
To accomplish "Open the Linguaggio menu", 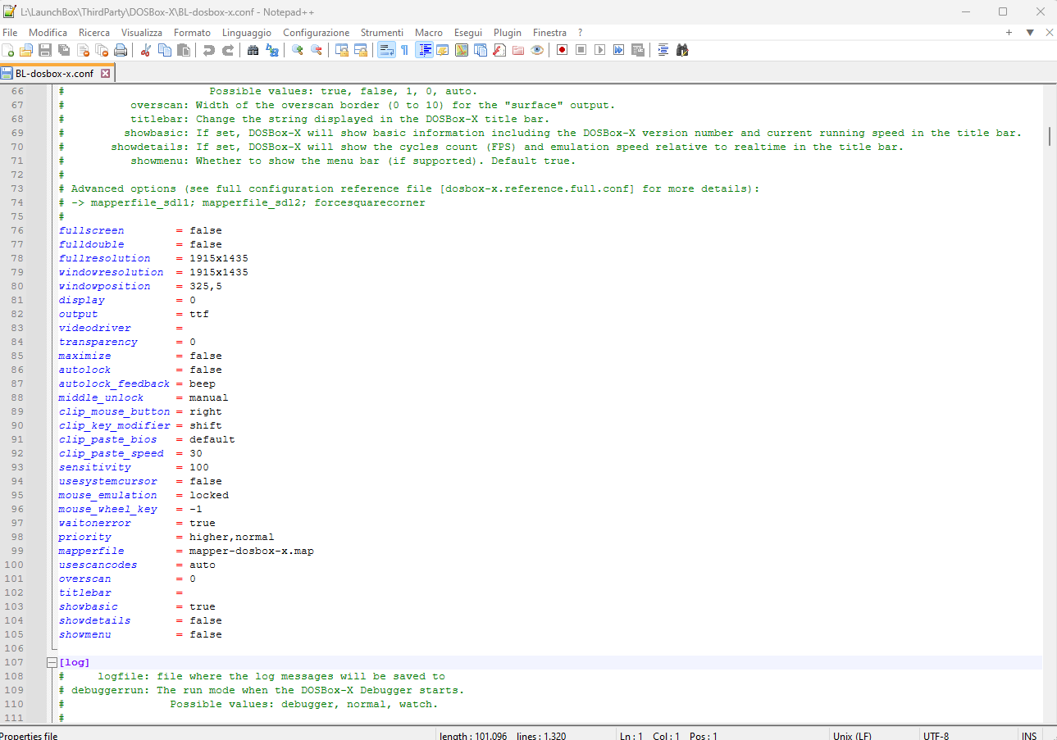I will pyautogui.click(x=247, y=33).
